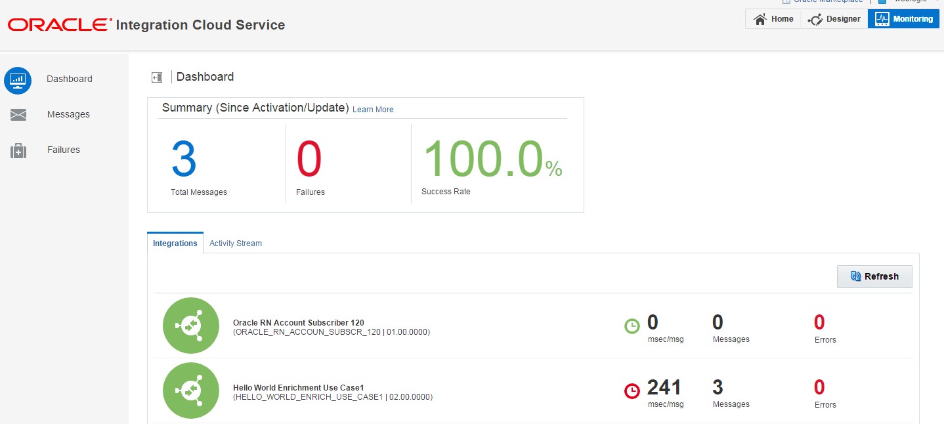Open the Messages sidebar label
Screen dimensions: 944x424
68,115
